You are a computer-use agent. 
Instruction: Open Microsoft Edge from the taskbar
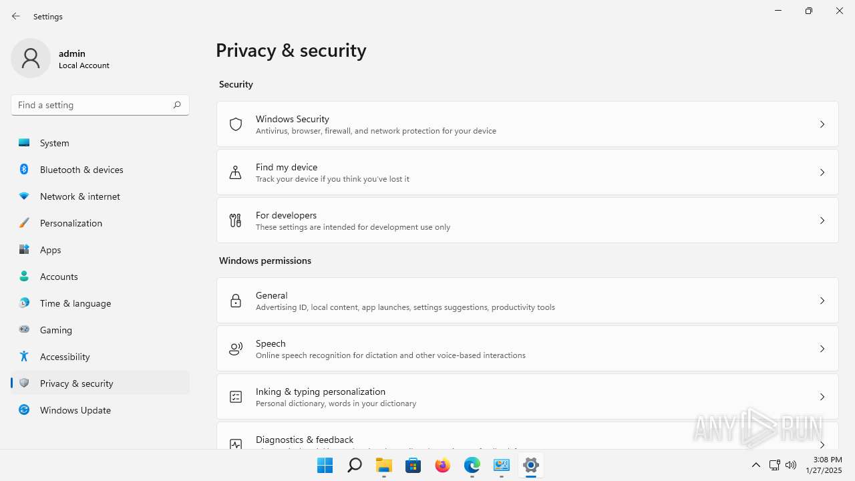[x=472, y=465]
